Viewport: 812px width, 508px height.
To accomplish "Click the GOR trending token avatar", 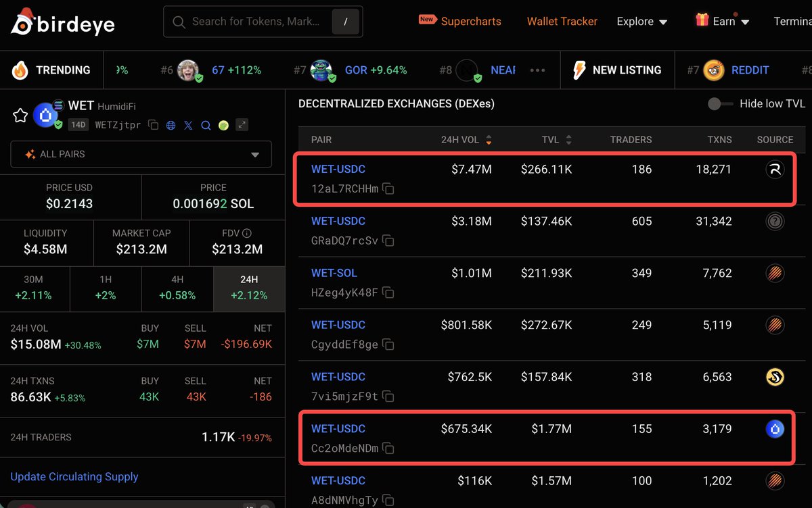I will (x=322, y=70).
